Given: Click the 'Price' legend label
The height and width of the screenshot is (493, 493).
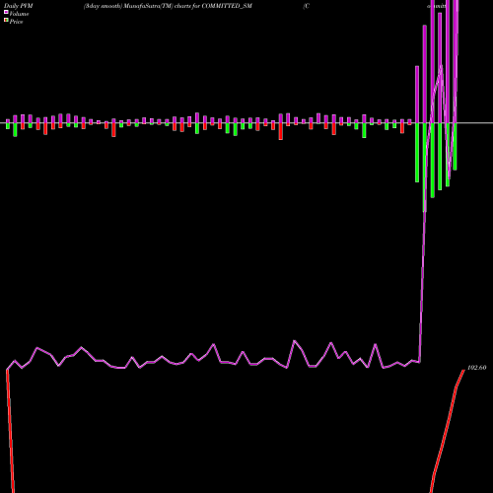Looking at the screenshot, I should click(16, 22).
